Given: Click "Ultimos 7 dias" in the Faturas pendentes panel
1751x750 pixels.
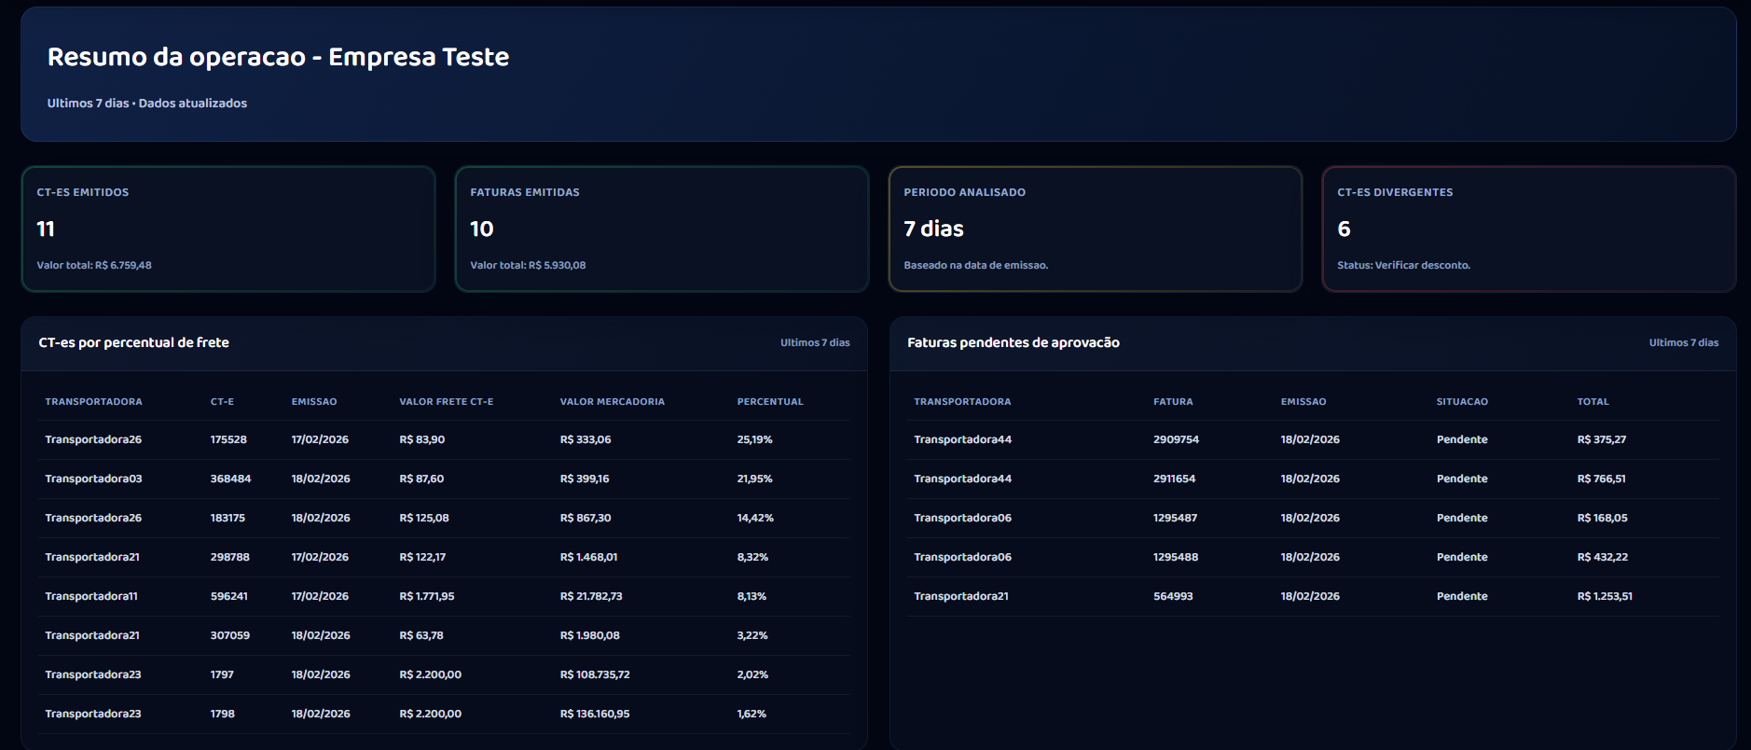Looking at the screenshot, I should [1683, 343].
